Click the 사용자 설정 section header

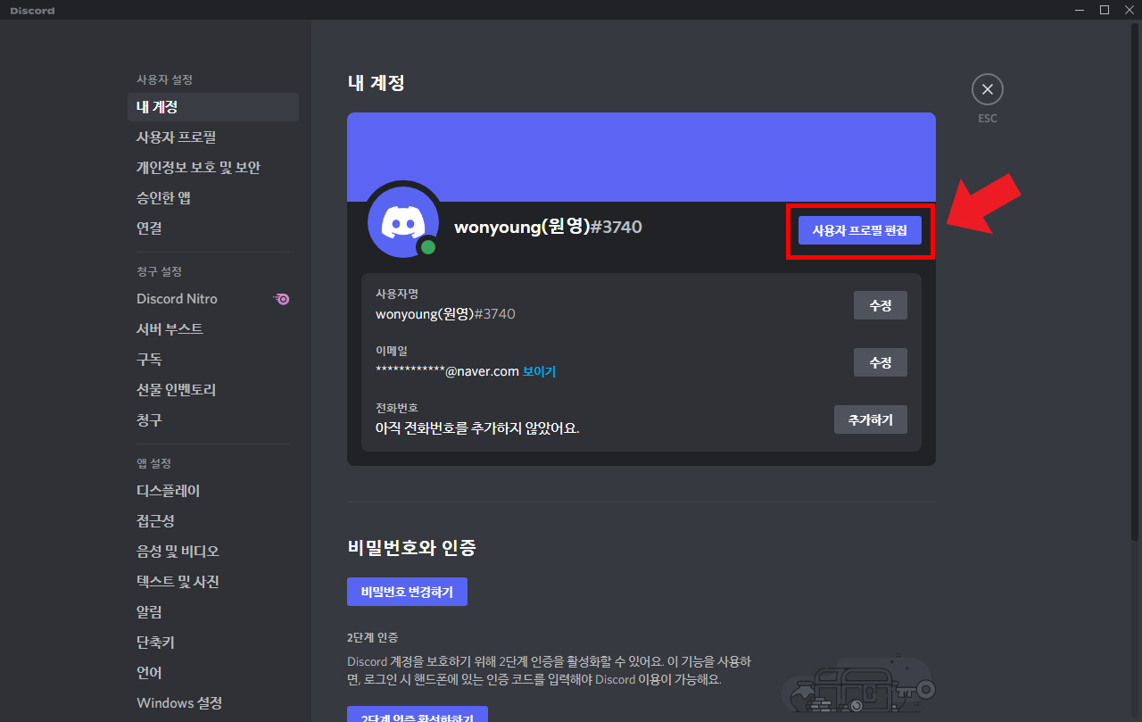[164, 79]
